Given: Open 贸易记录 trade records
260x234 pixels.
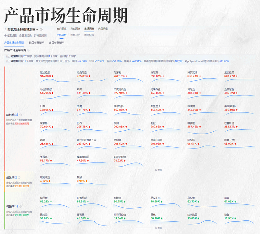Looking at the screenshot, I should pyautogui.click(x=25, y=35).
